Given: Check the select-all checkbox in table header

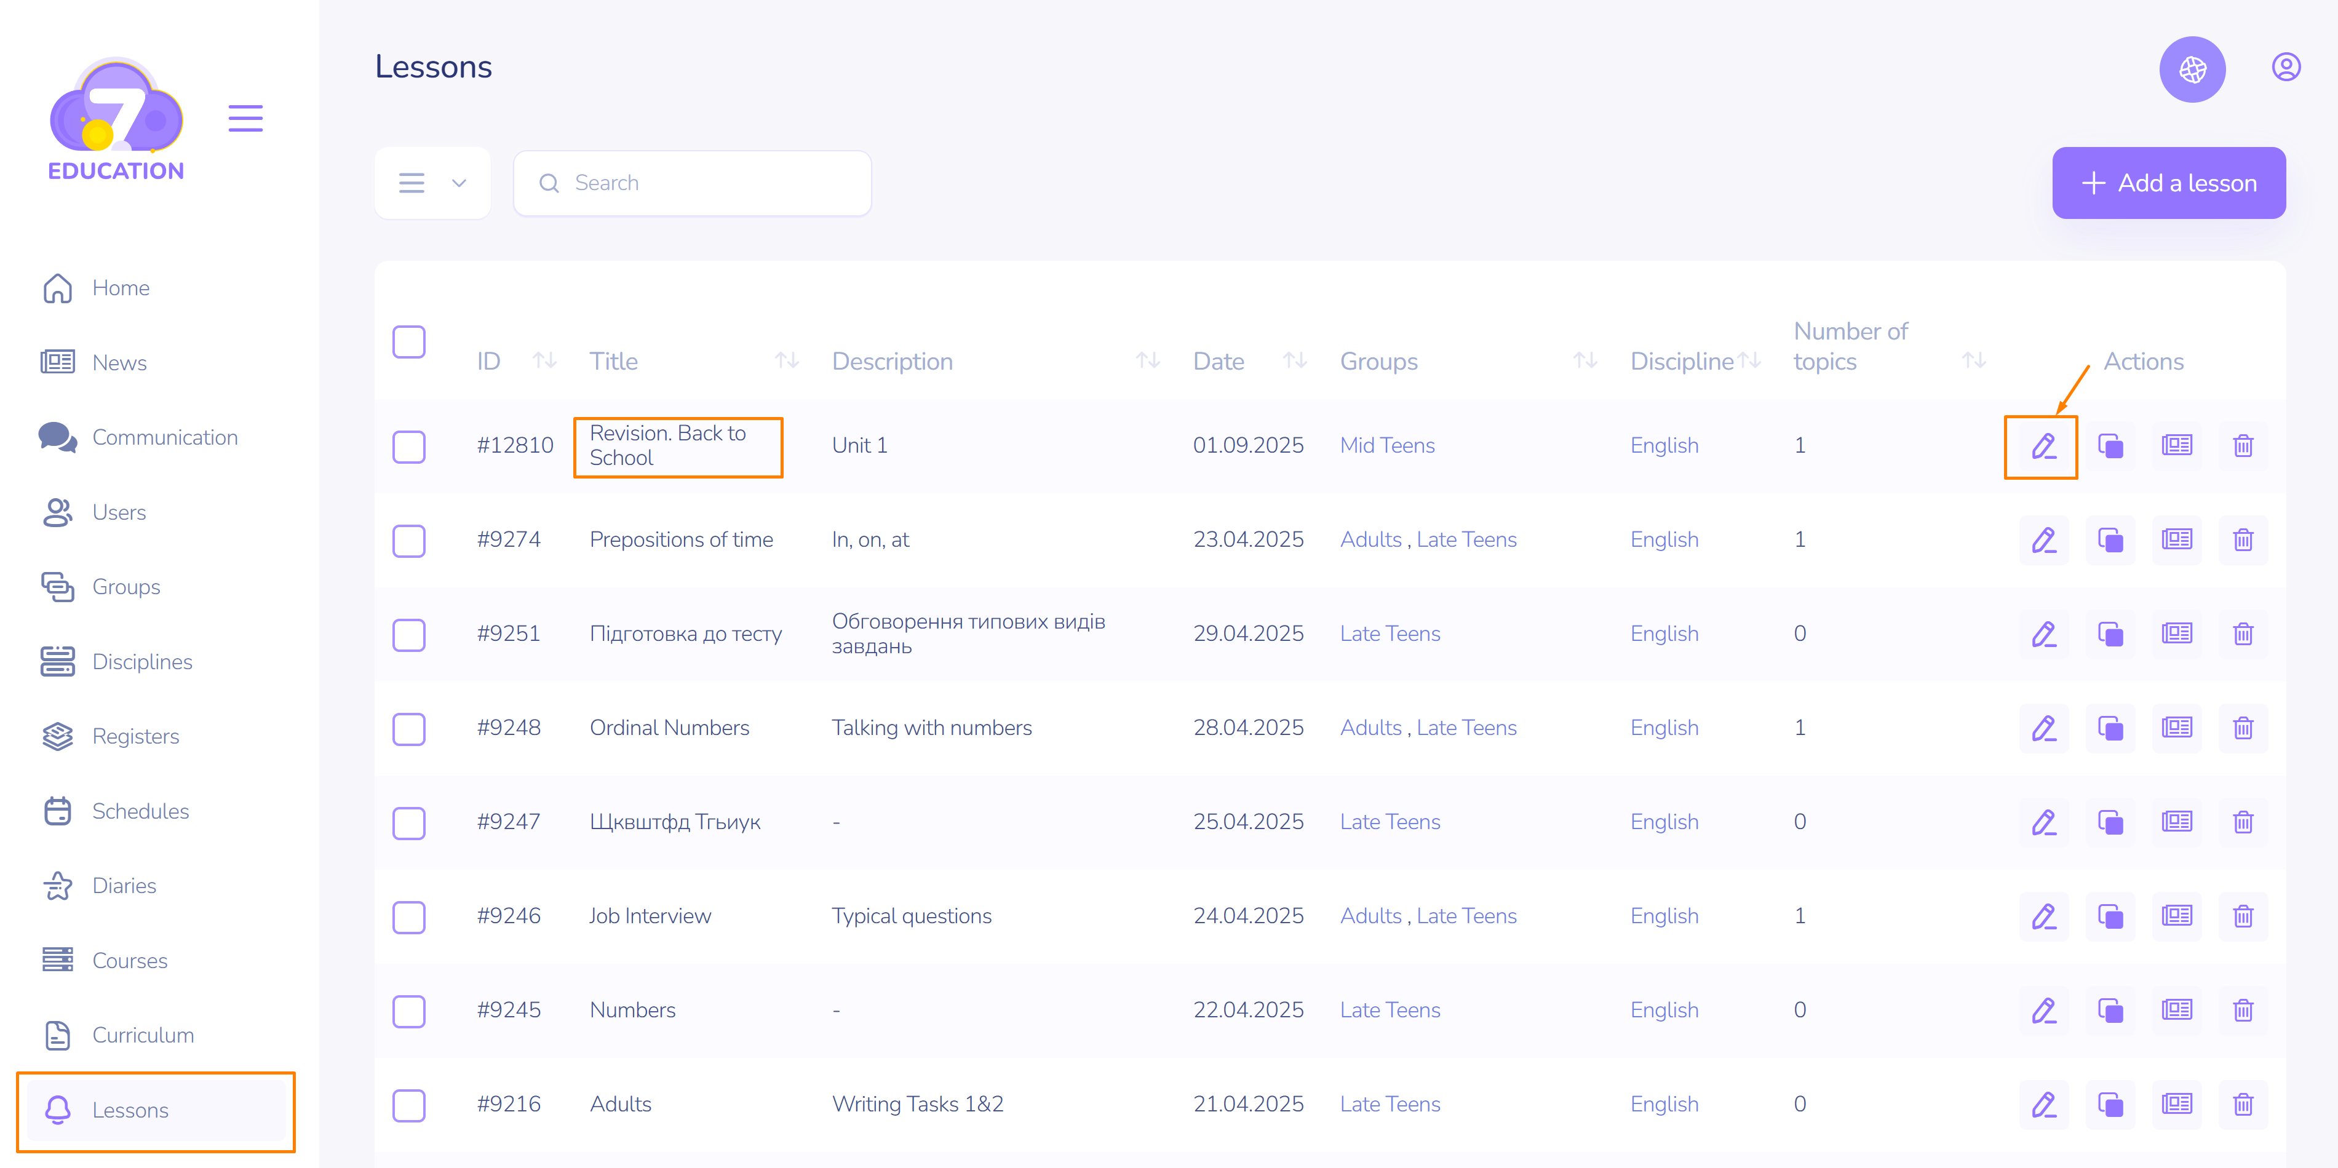Looking at the screenshot, I should [408, 342].
